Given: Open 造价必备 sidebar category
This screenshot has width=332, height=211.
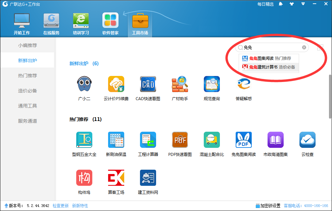Looking at the screenshot, I should 27,91.
